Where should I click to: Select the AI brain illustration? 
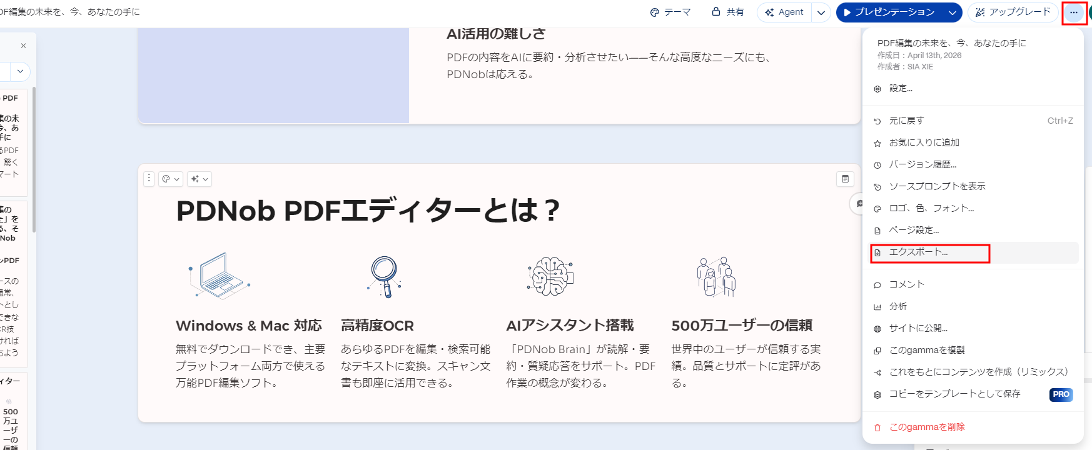[550, 276]
